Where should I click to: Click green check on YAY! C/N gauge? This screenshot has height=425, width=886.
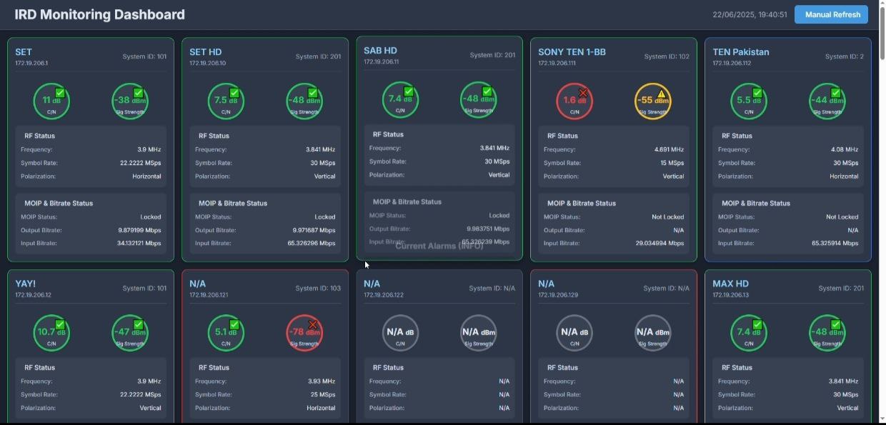click(60, 325)
